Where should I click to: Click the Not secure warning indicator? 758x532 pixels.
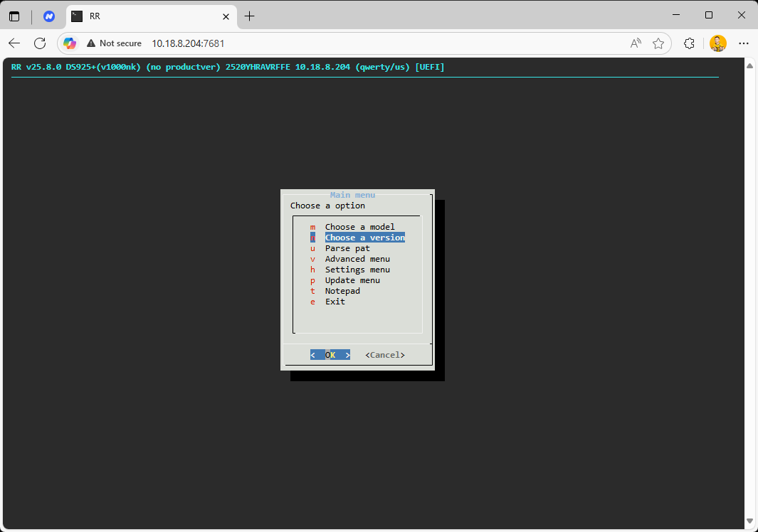click(114, 43)
